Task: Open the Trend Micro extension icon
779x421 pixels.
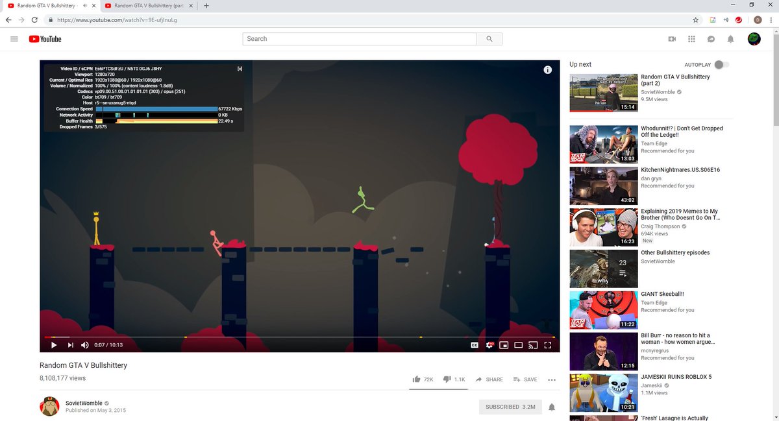Action: pos(739,20)
